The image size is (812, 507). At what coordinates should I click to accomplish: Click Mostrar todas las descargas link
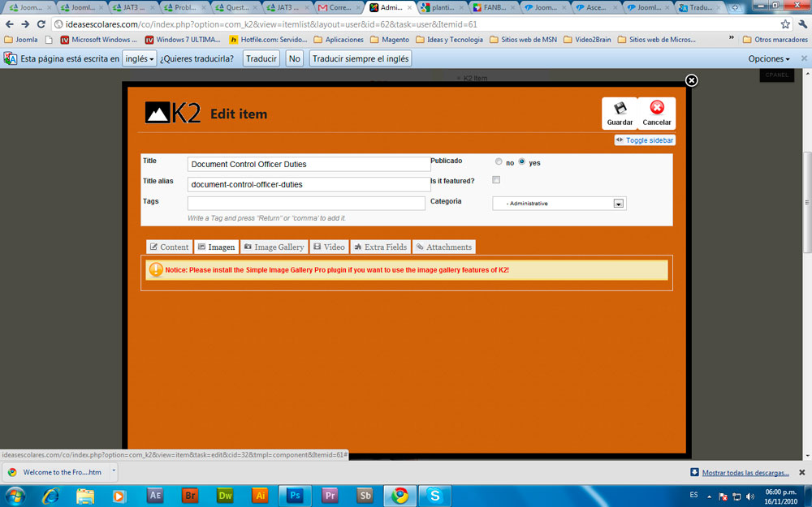745,472
